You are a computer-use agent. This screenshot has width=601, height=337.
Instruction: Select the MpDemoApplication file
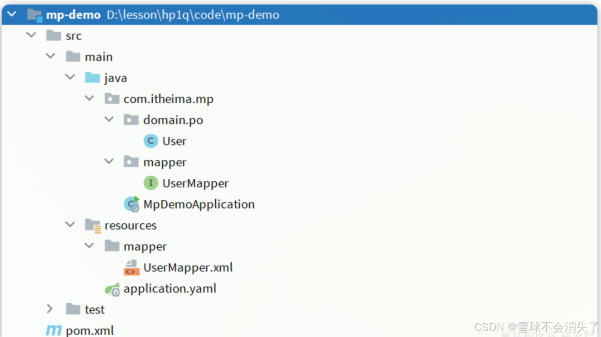coord(199,204)
